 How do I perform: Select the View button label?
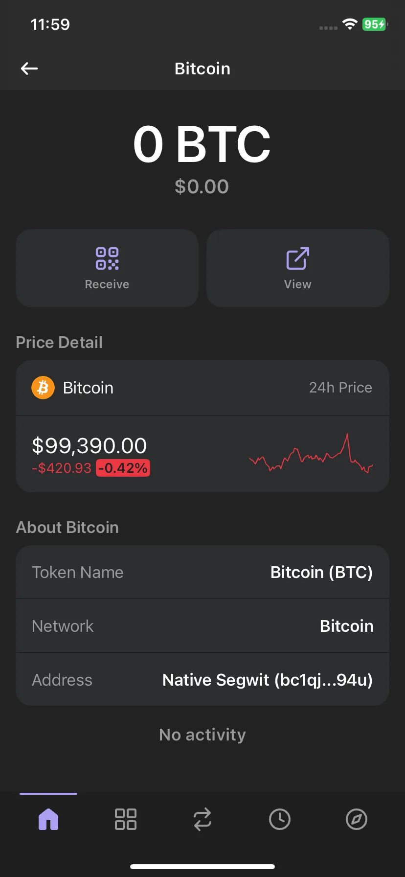[297, 284]
